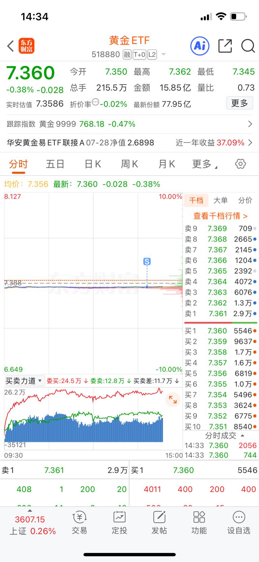Open chart settings hexagon gear icon

pos(240,164)
